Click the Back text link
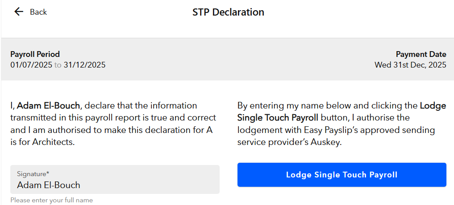Image resolution: width=454 pixels, height=205 pixels. [x=38, y=12]
